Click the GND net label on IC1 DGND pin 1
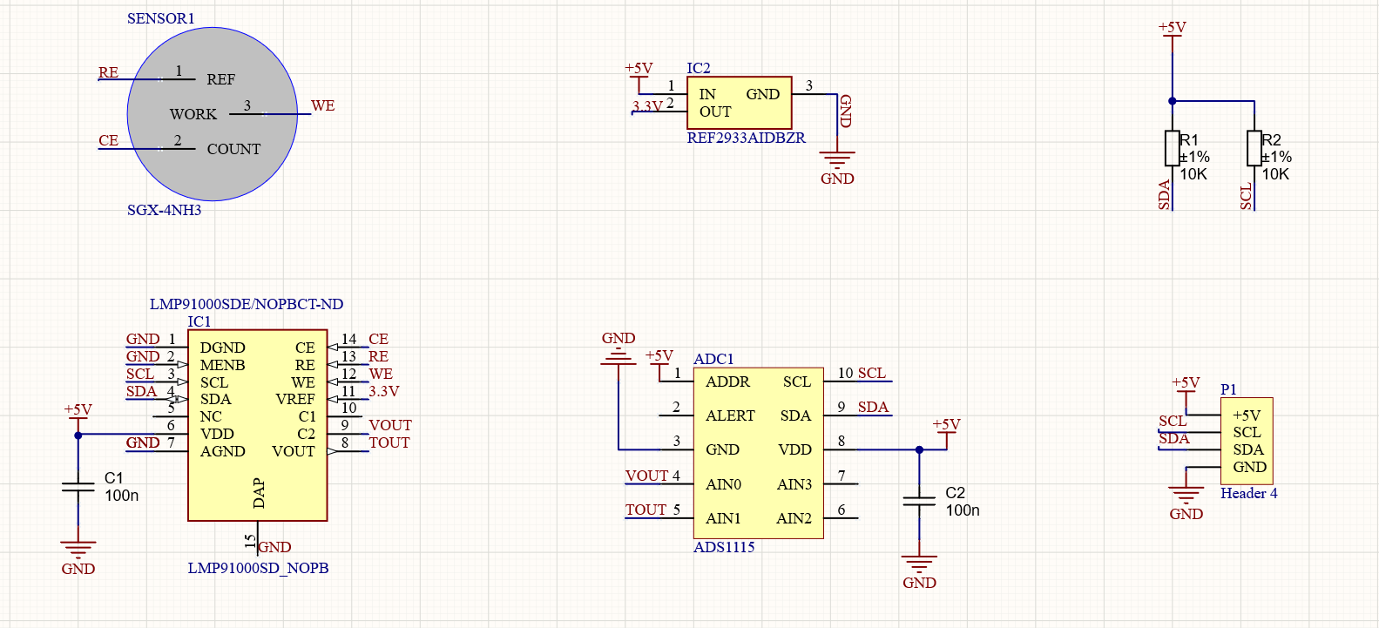This screenshot has height=628, width=1379. coord(143,339)
